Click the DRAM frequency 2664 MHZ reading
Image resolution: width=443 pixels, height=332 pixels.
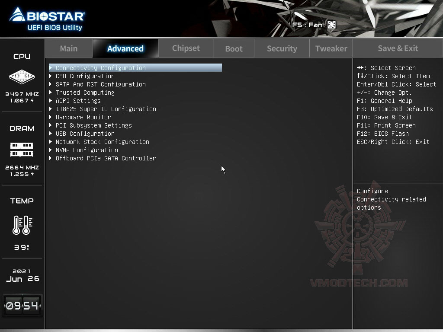pos(22,167)
